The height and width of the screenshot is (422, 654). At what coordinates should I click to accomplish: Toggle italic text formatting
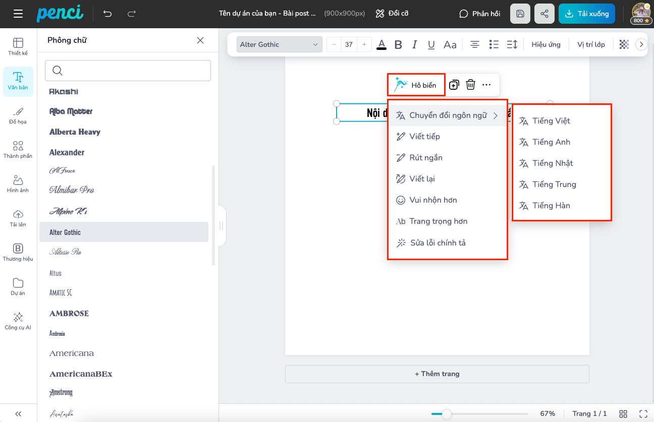pos(415,44)
